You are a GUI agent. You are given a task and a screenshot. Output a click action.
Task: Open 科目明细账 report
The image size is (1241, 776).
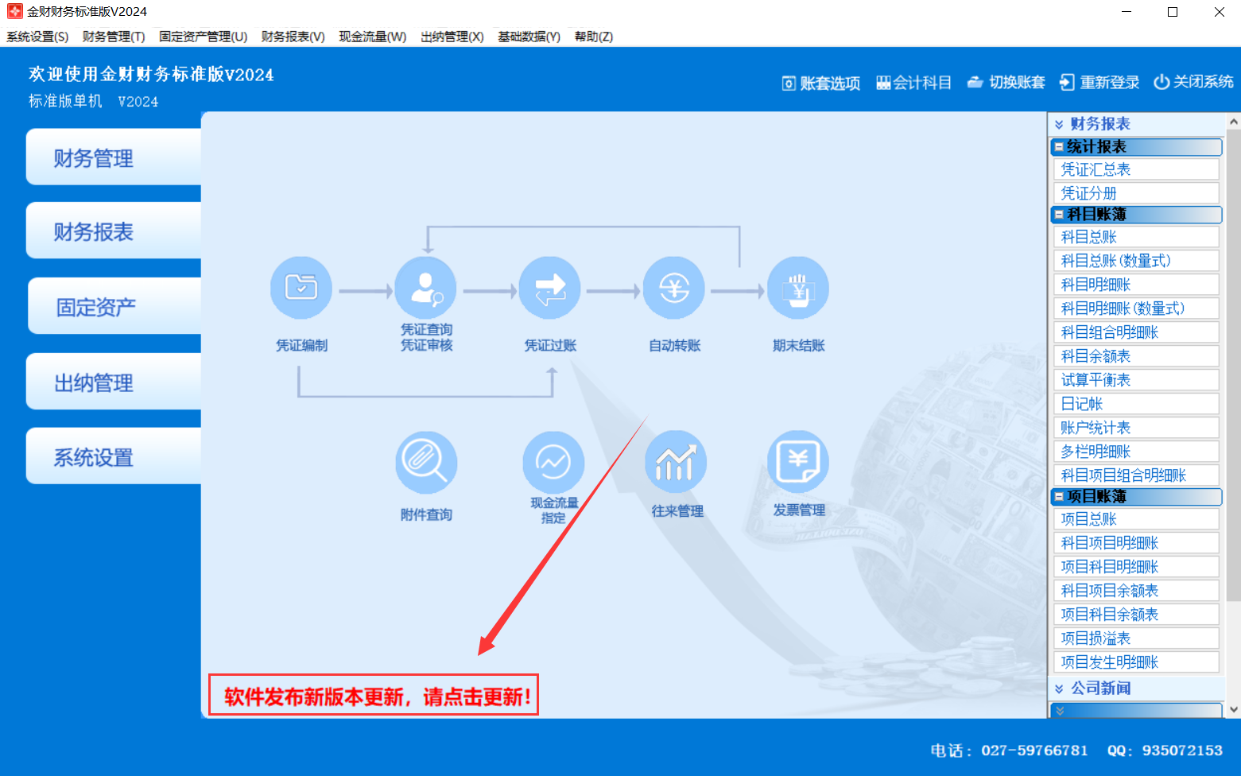click(x=1136, y=285)
